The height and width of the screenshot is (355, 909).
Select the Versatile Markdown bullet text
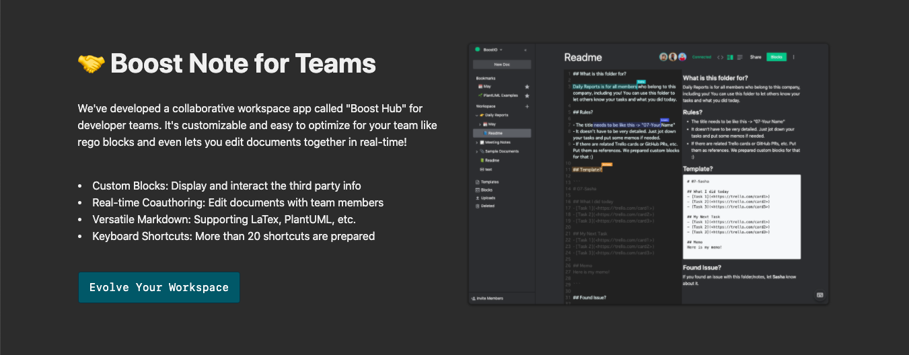[x=224, y=219]
